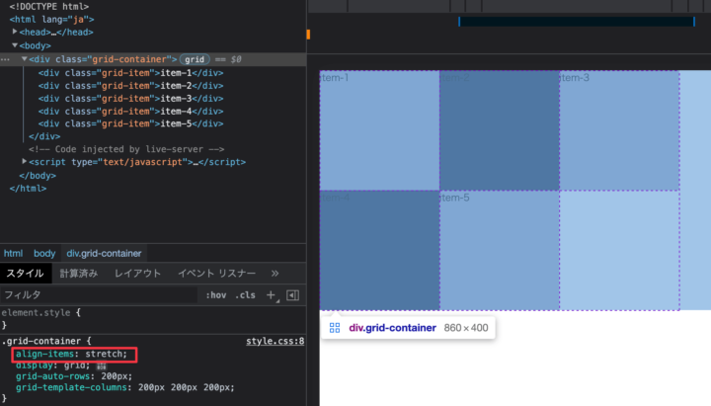
Task: Select the html breadcrumb
Action: [13, 253]
